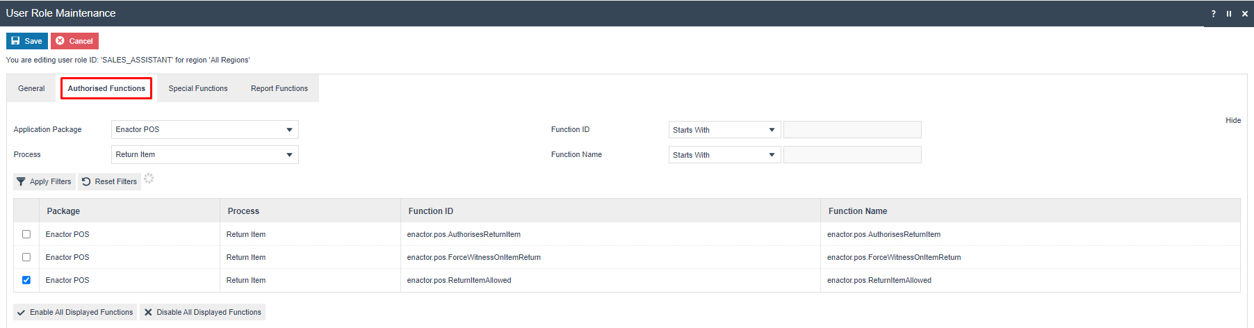Click Apply Filters
1254x328 pixels.
(x=44, y=181)
